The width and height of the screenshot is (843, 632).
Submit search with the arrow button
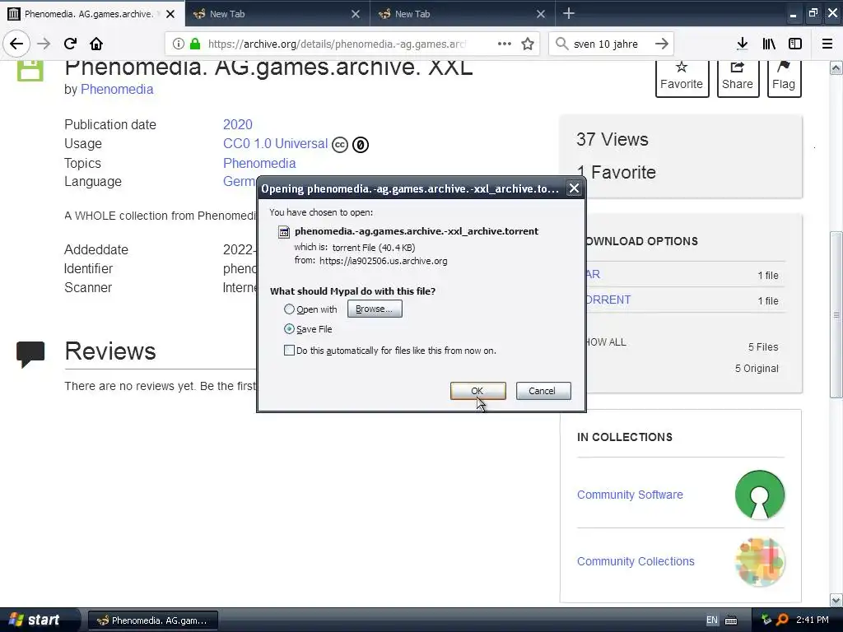point(662,44)
